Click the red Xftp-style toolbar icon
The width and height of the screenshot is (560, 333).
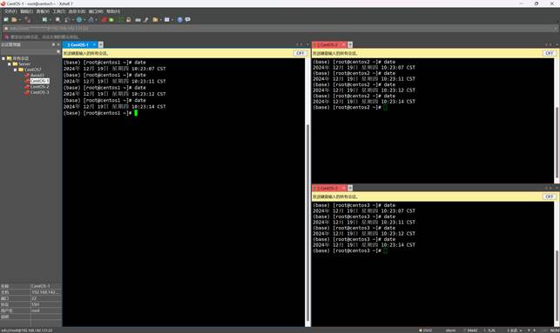[x=104, y=20]
